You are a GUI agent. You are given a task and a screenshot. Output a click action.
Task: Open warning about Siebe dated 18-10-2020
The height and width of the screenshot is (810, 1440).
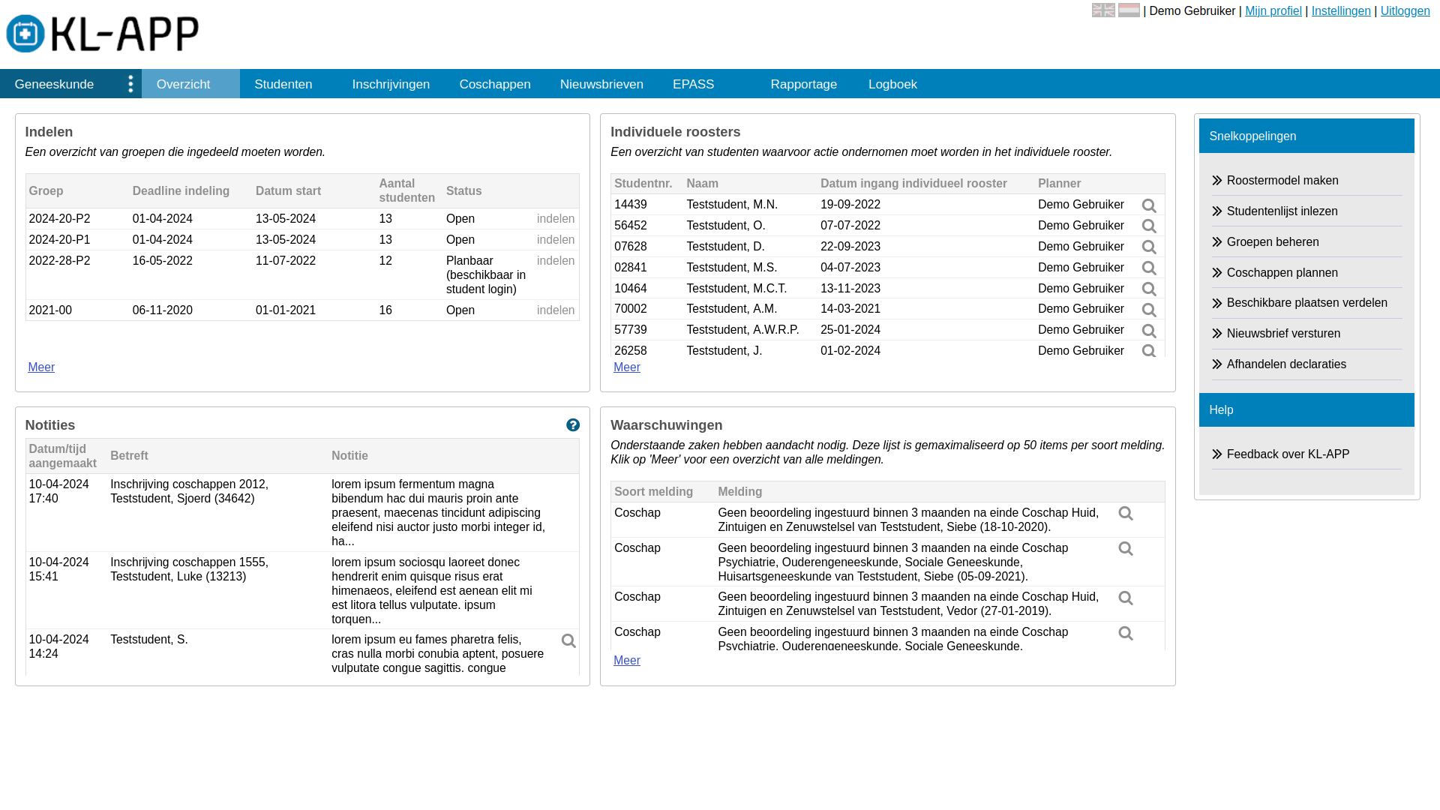tap(1126, 513)
